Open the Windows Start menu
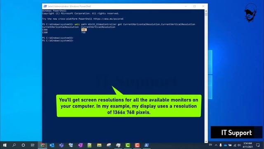264x149 pixels. (5, 145)
